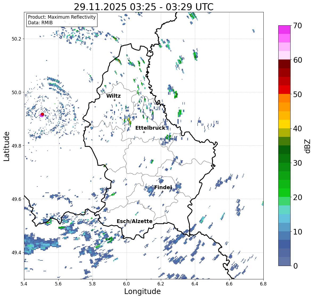This screenshot has height=298, width=314.
Task: Click the 'Data: RMIB' legend text
Action: pyautogui.click(x=40, y=23)
